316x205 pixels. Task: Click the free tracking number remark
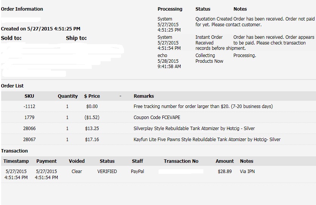203,106
